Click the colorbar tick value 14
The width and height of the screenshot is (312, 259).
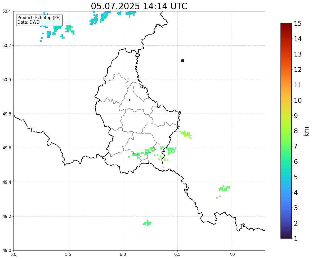pos(298,39)
